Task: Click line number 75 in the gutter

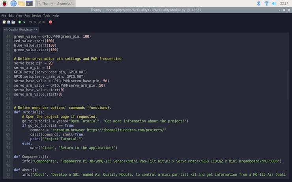Action: (8, 161)
